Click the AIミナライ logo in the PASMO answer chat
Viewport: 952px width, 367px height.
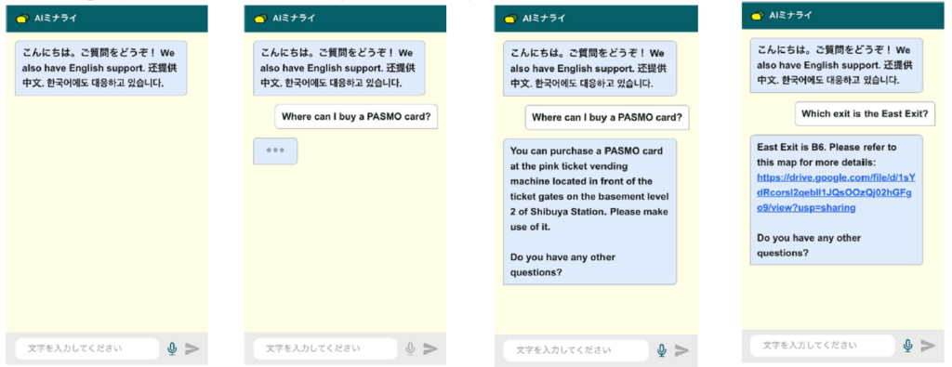(x=510, y=19)
